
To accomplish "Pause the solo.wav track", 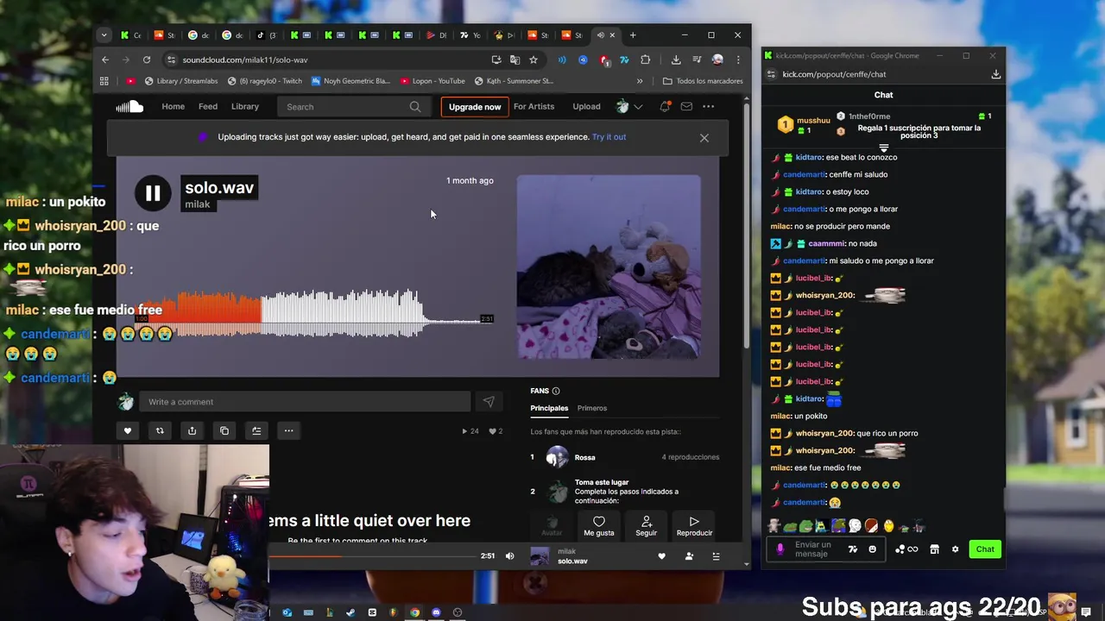I will point(153,194).
